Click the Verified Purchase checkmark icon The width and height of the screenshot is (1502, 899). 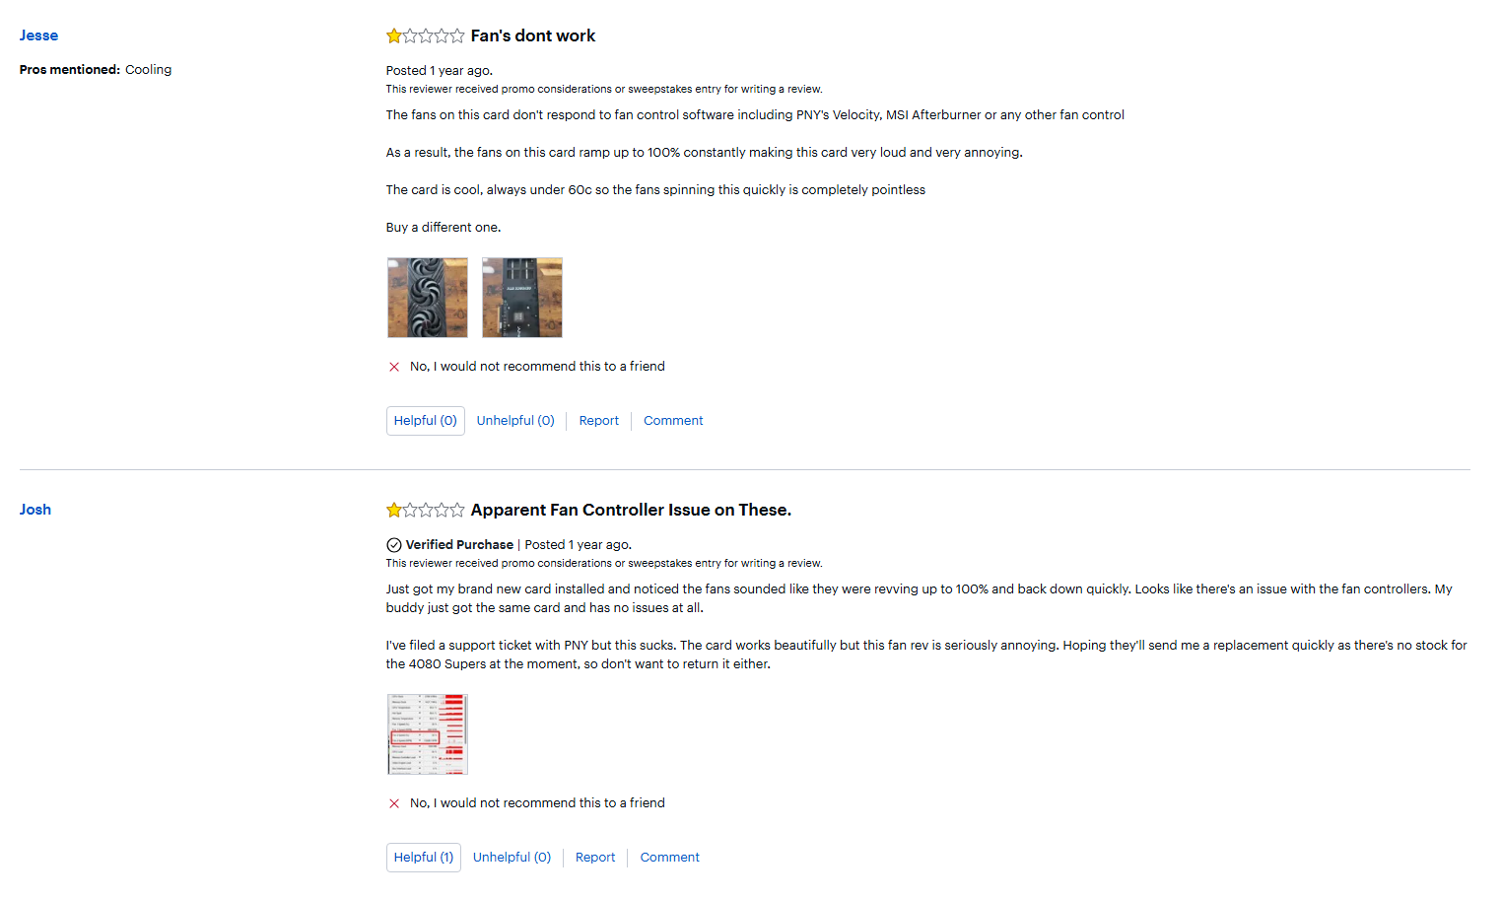pos(394,545)
